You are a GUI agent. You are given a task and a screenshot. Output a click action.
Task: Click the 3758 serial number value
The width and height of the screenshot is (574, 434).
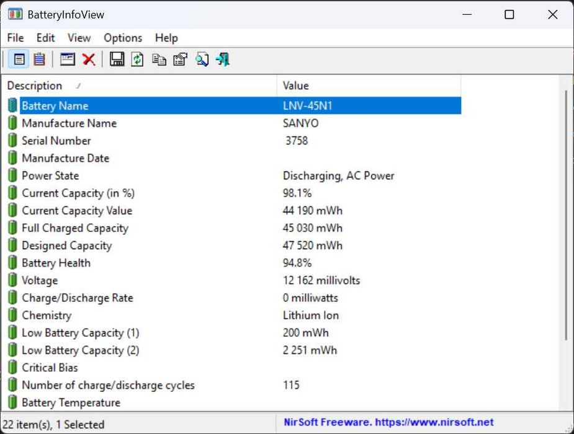click(297, 140)
